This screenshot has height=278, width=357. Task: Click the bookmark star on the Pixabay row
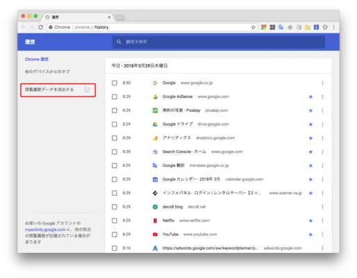(x=310, y=111)
